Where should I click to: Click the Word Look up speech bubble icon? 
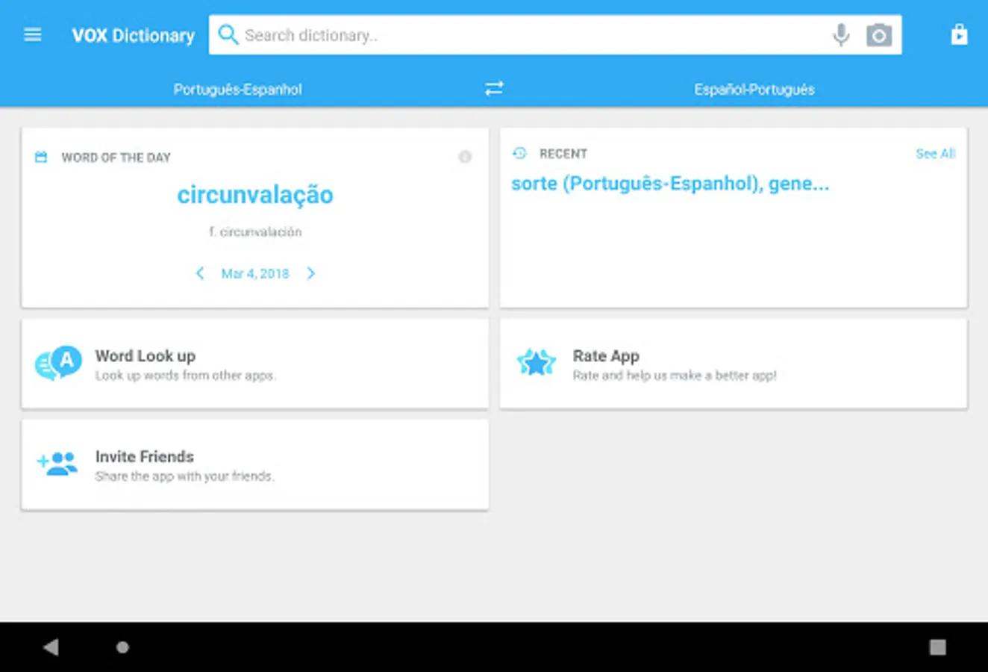(58, 364)
